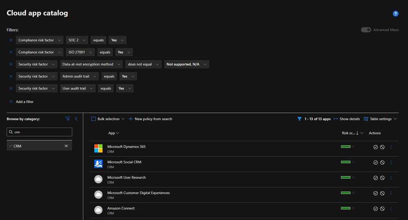Expand the Table settings dropdown

pyautogui.click(x=380, y=119)
